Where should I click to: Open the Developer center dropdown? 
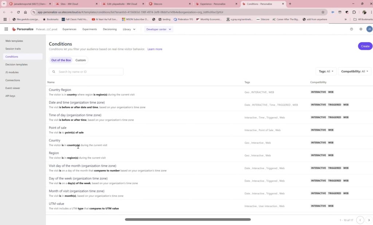point(159,29)
